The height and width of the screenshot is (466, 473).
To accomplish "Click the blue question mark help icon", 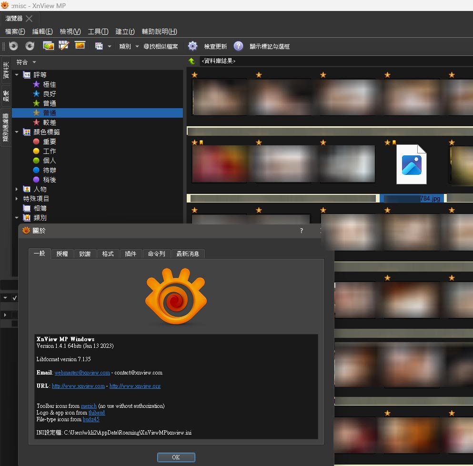I will (238, 46).
